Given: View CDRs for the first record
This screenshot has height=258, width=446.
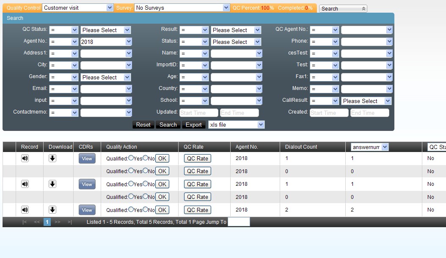Looking at the screenshot, I should pos(87,158).
